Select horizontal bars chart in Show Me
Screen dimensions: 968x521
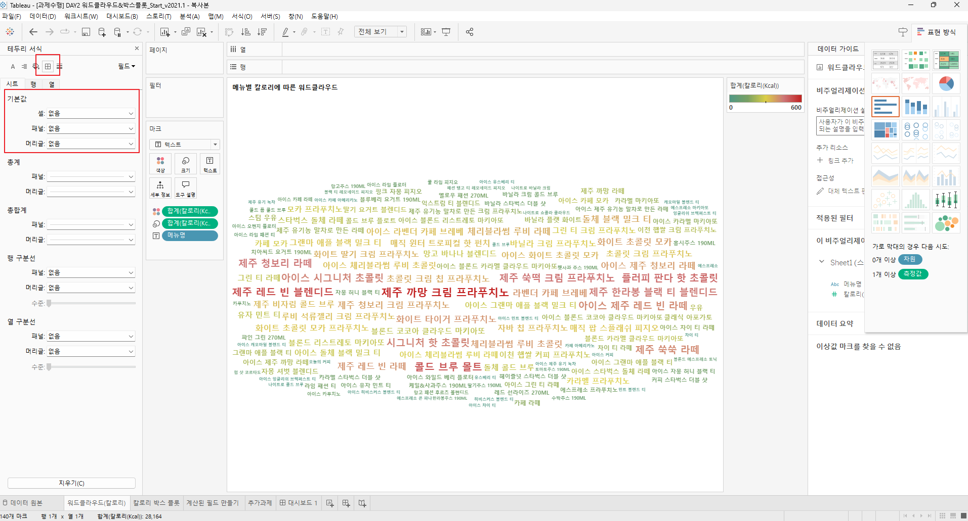coord(886,107)
